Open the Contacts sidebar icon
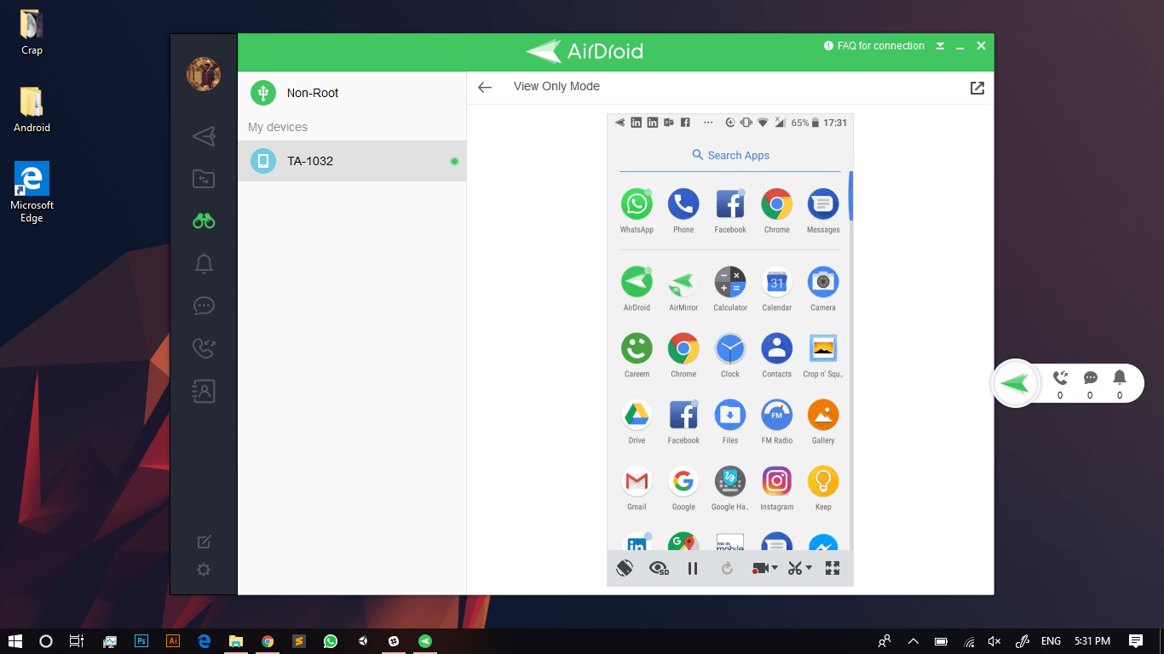Image resolution: width=1164 pixels, height=654 pixels. point(204,391)
